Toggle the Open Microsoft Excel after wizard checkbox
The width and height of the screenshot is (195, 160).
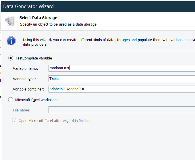pyautogui.click(x=15, y=121)
